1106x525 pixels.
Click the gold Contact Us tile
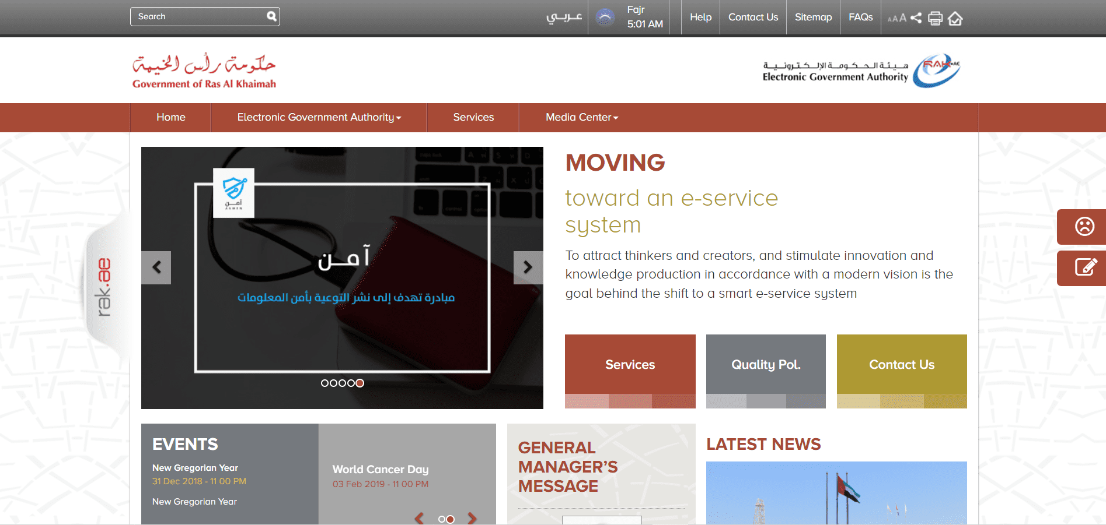point(902,371)
